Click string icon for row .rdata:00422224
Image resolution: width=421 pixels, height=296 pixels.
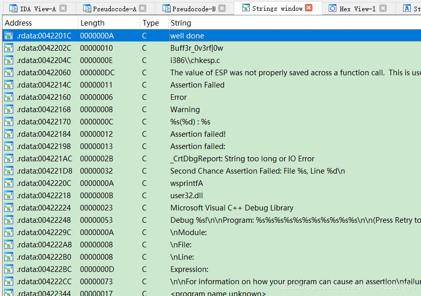click(9, 208)
